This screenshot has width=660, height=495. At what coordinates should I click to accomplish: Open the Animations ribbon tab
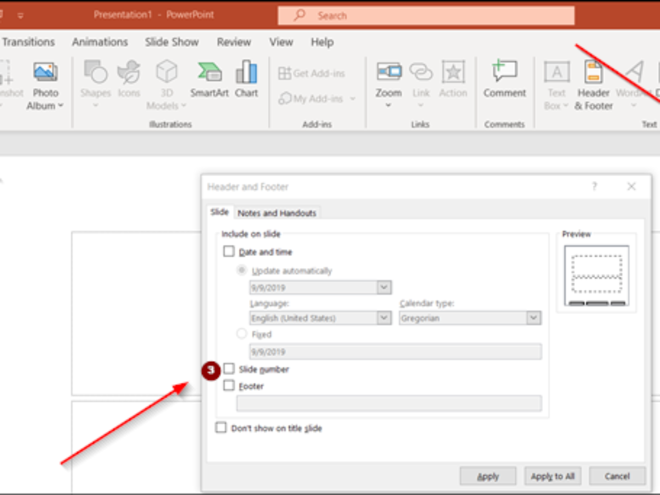pos(100,42)
